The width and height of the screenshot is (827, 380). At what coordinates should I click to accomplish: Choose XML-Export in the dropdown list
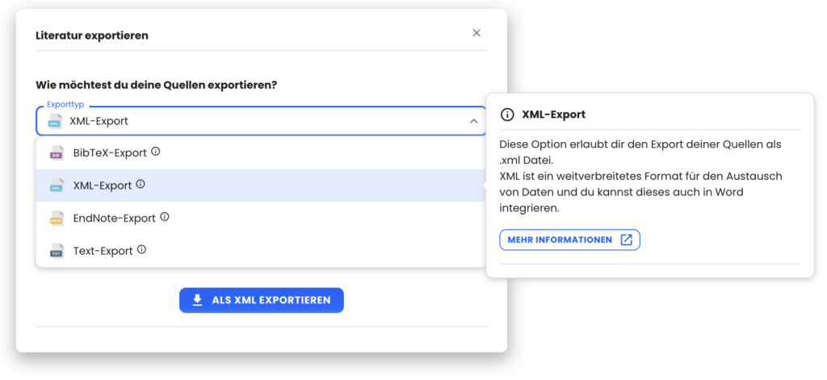[261, 186]
